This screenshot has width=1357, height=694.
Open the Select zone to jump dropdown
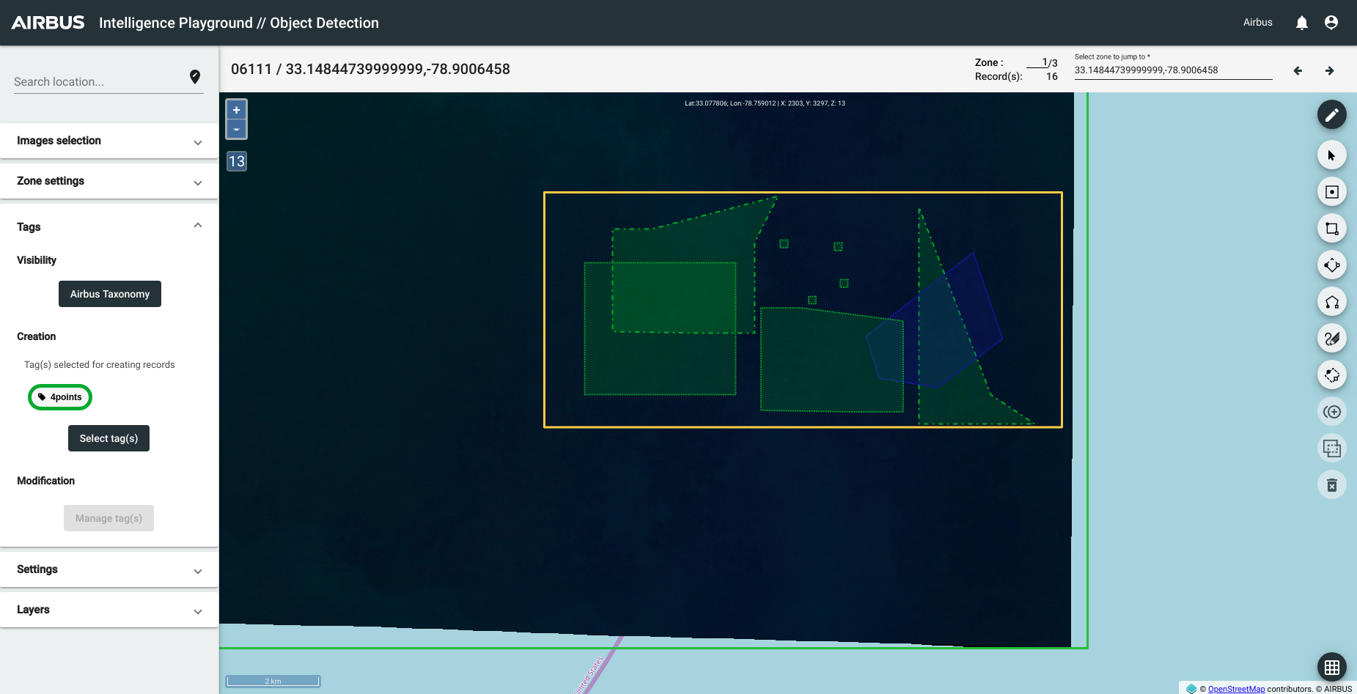1173,70
